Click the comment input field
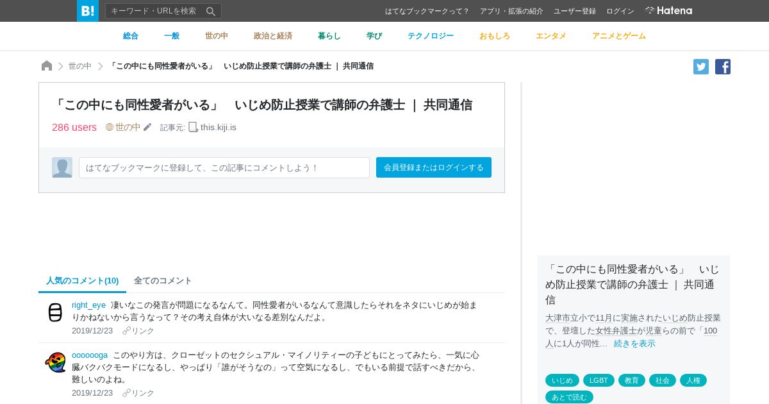Viewport: 769px width, 404px height. tap(224, 167)
